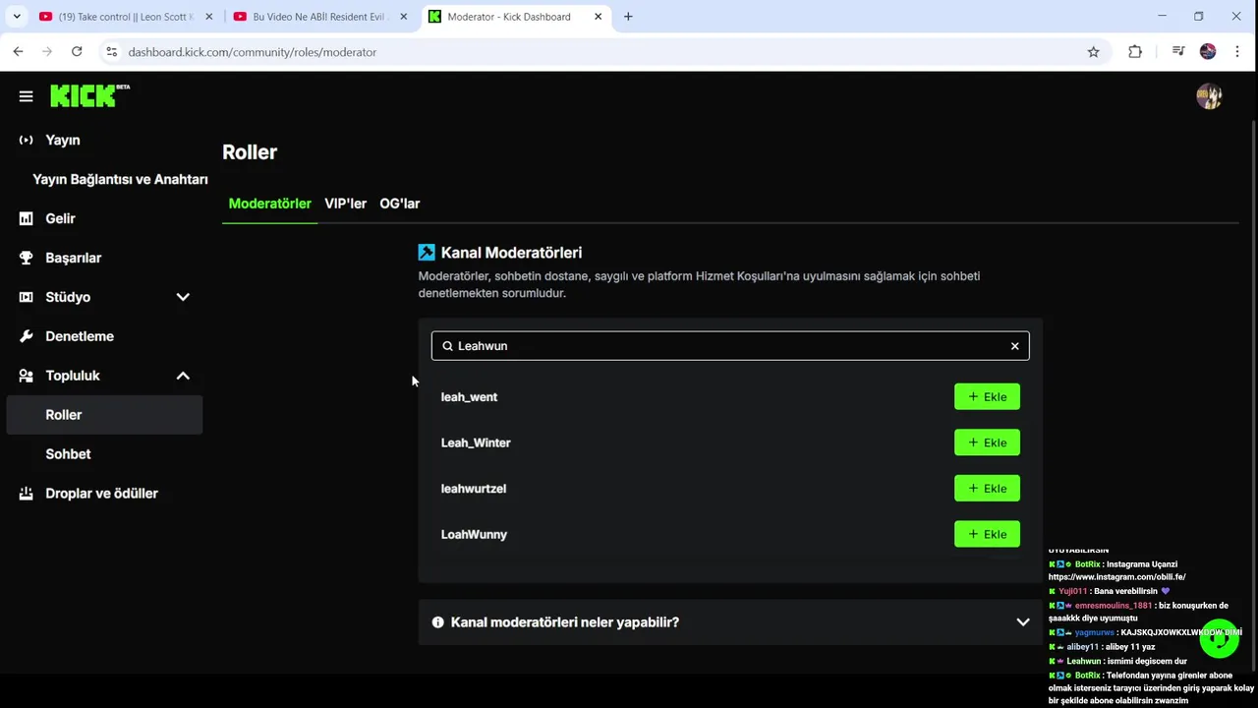This screenshot has width=1258, height=708.
Task: Click the Denetleme wrench icon
Action: point(27,336)
